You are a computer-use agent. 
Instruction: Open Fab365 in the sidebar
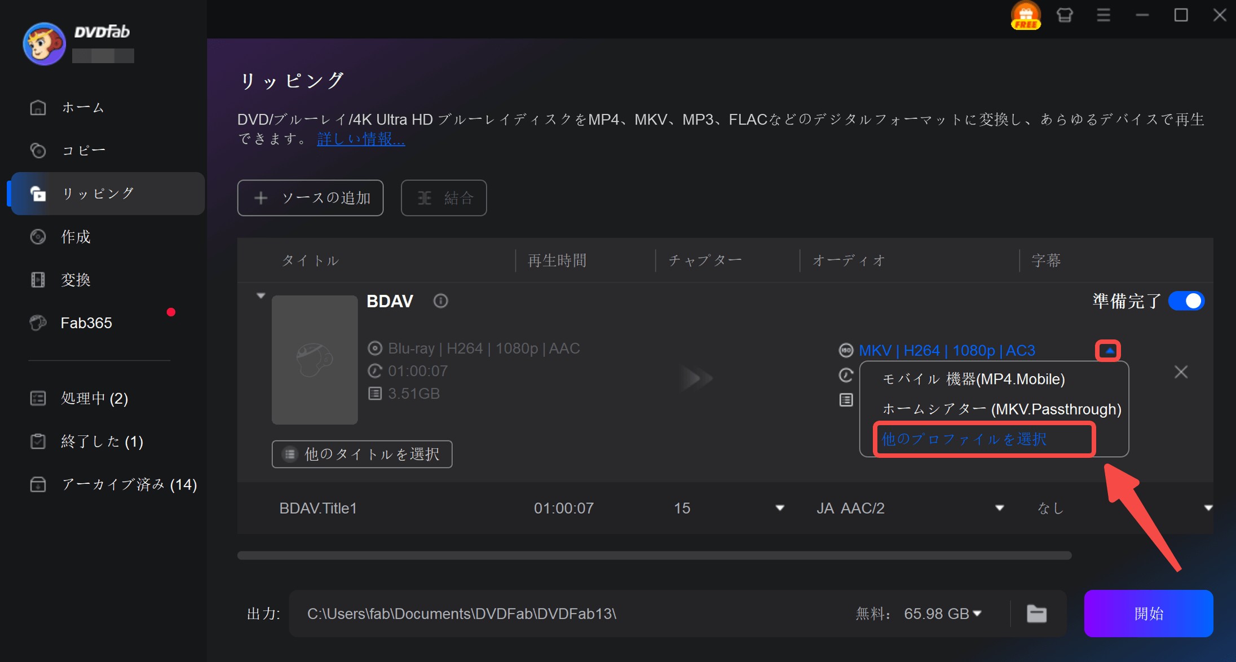click(x=107, y=323)
